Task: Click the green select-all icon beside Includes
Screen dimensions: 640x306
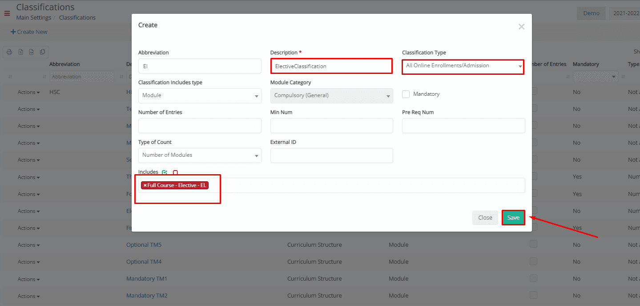Action: [165, 172]
